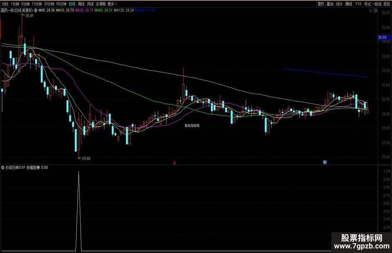
Task: Click the 返回 back button
Action: tap(387, 4)
